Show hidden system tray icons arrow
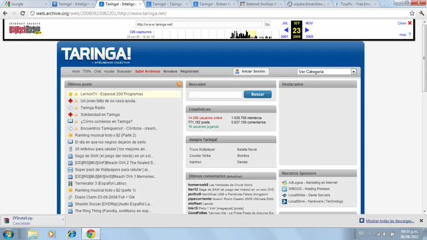 [x=369, y=234]
